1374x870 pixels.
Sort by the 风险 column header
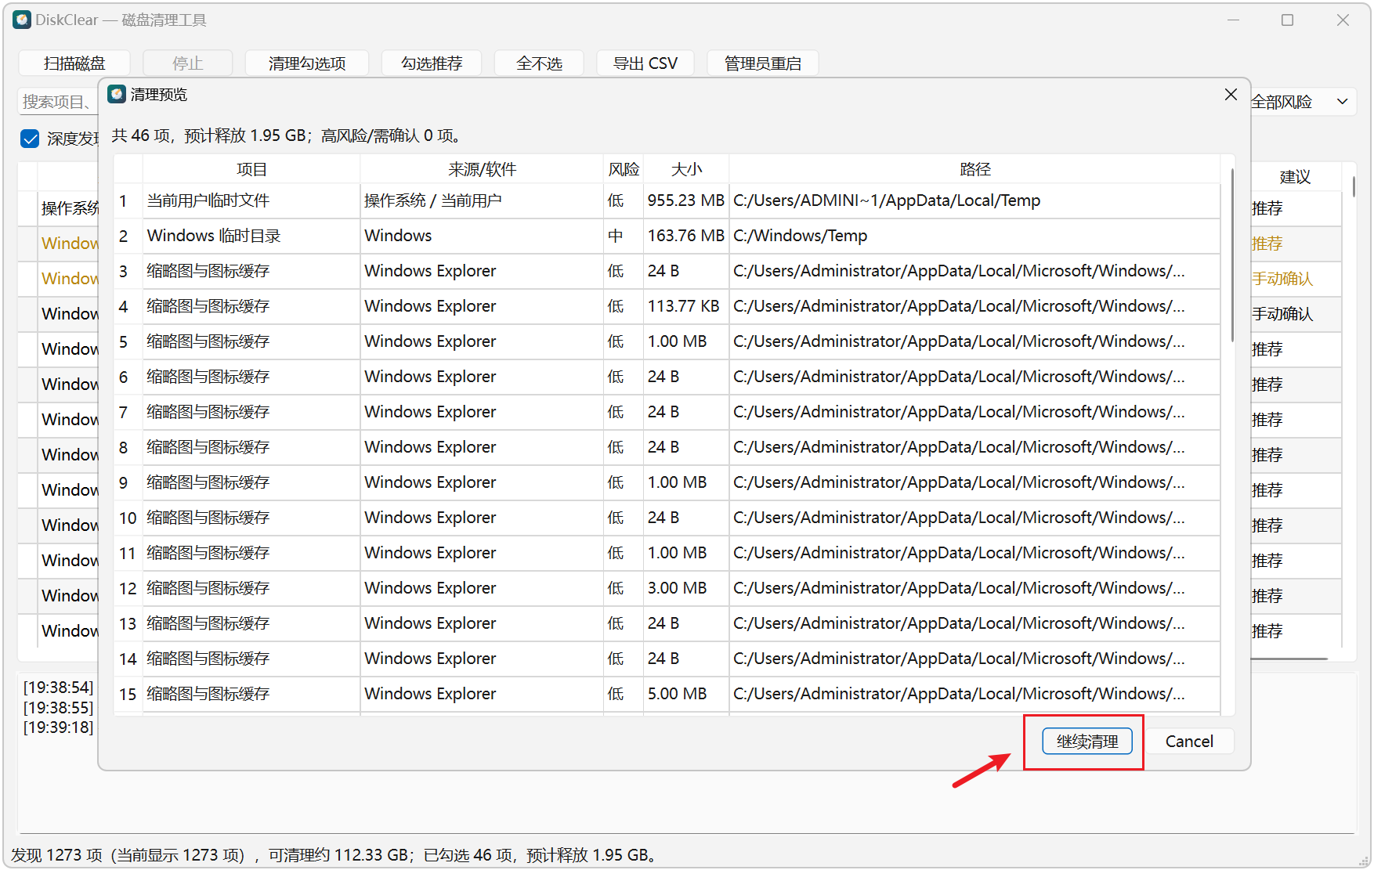tap(624, 169)
